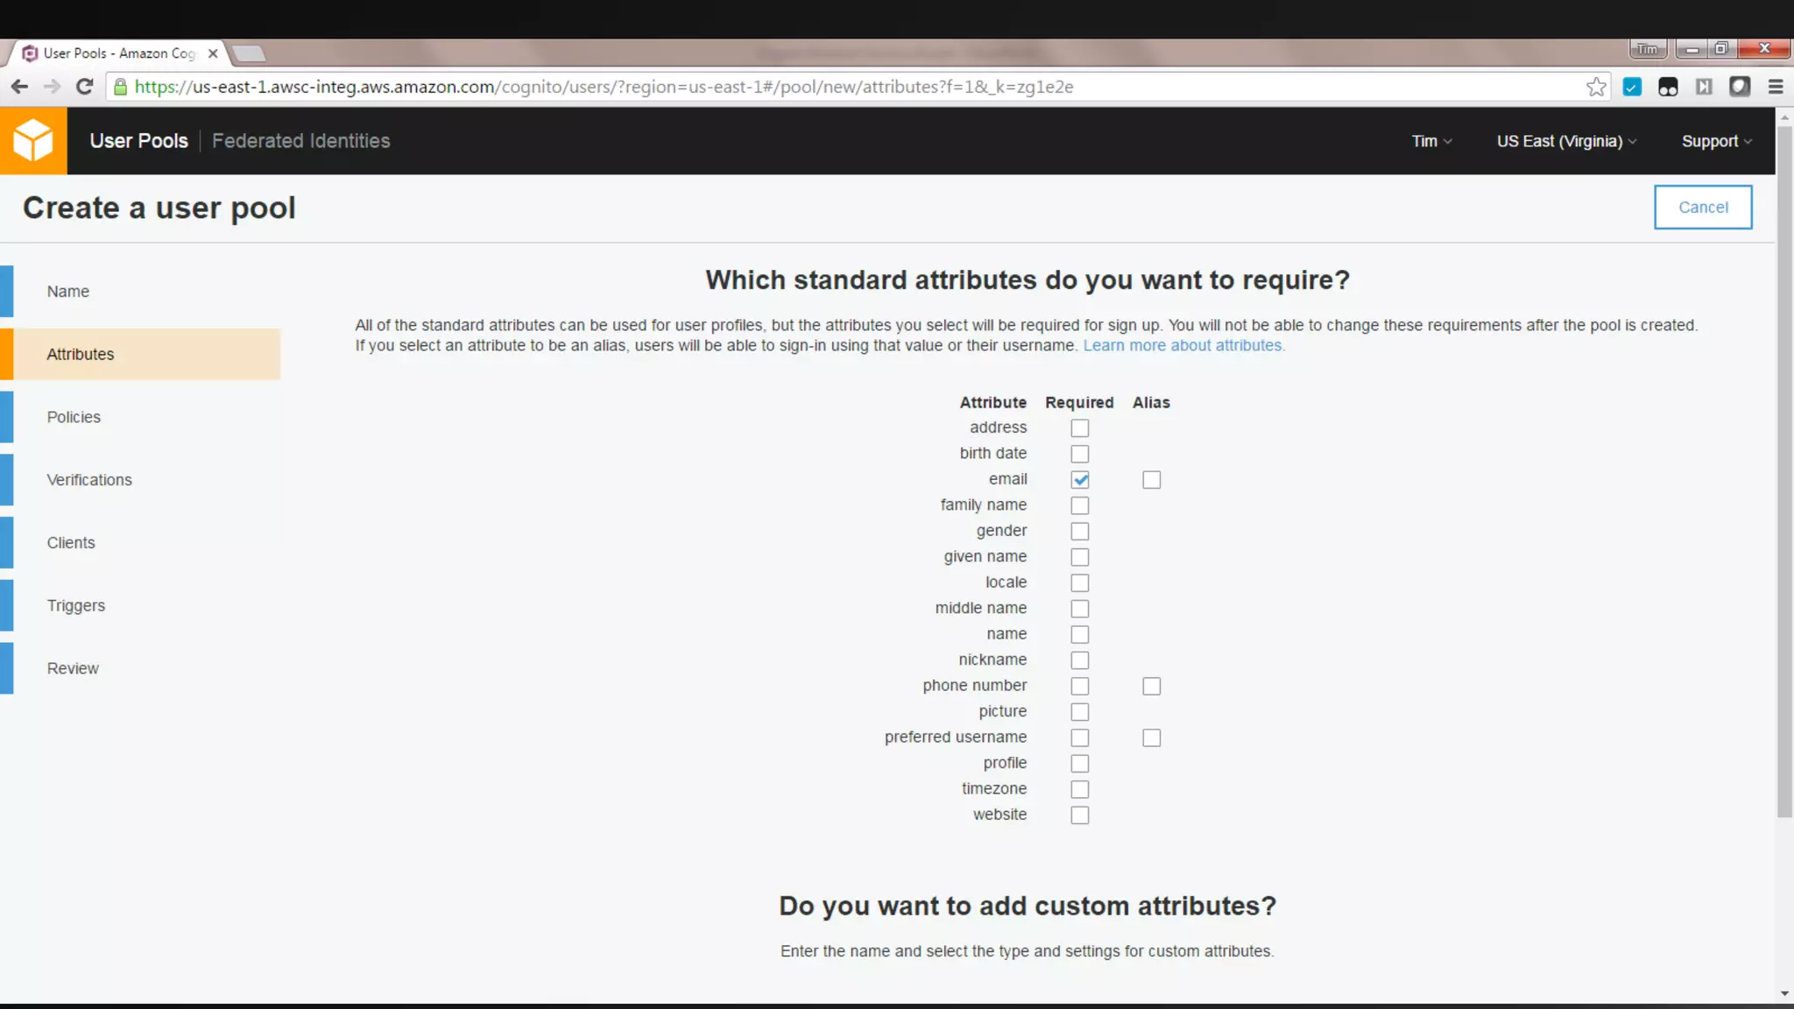
Task: Click the Cognito orange cube logo
Action: (33, 140)
